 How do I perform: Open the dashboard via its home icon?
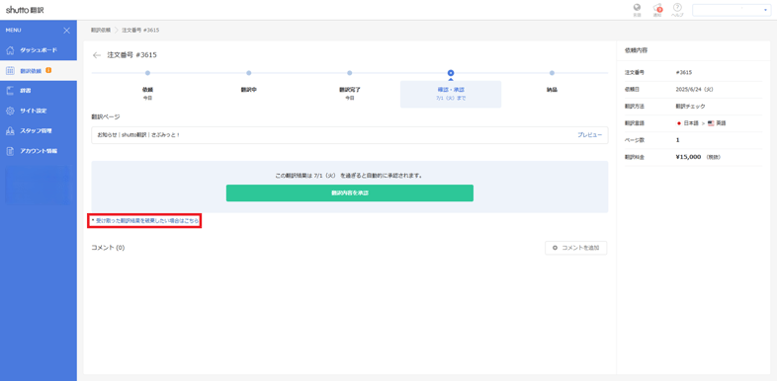click(x=10, y=50)
